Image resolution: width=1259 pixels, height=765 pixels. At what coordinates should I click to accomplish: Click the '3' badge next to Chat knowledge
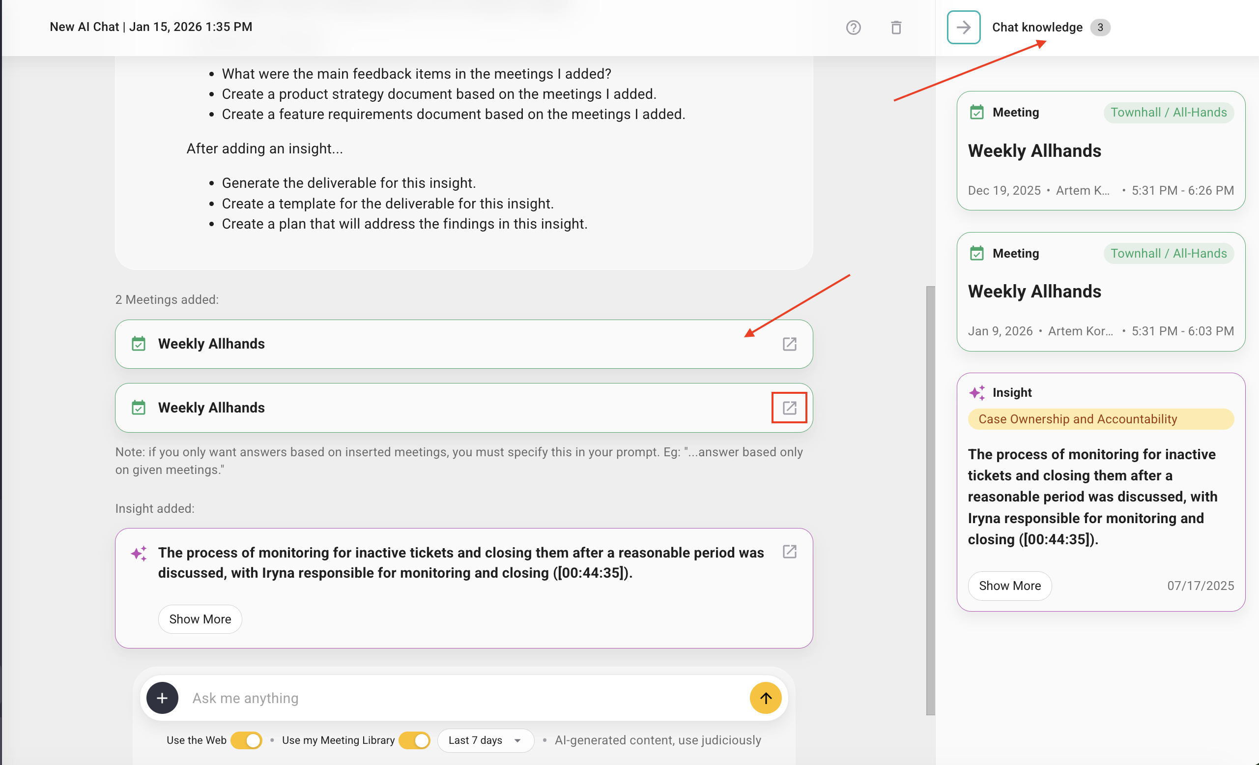pos(1100,28)
